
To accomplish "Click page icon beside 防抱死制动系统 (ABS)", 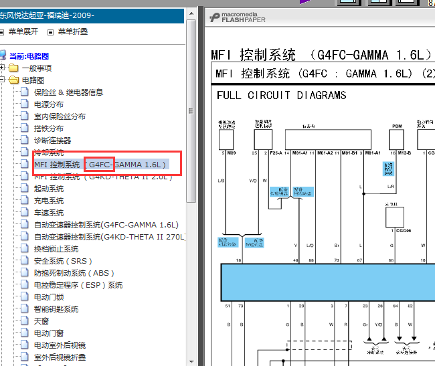I will [x=25, y=272].
